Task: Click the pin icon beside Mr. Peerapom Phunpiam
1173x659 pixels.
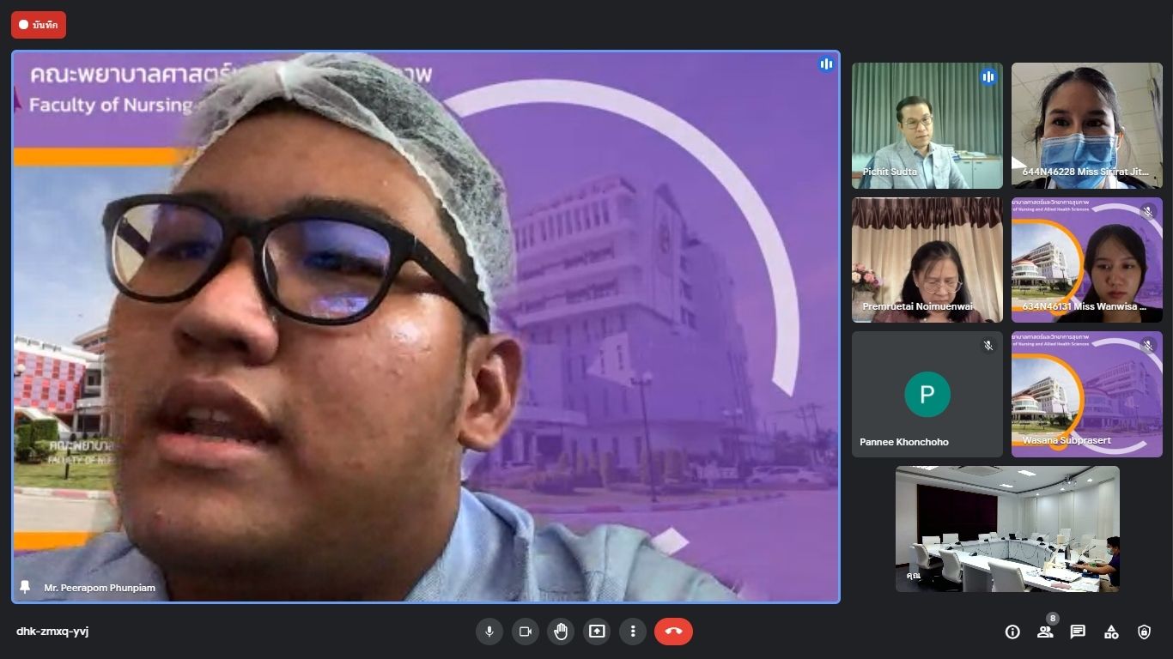Action: coord(25,587)
